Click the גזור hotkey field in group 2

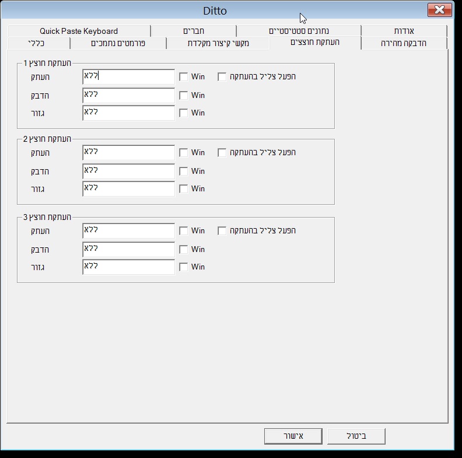129,188
